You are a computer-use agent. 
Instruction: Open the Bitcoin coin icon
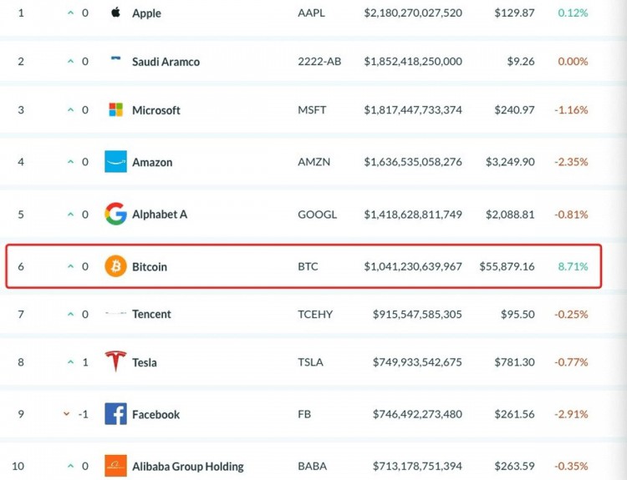[115, 266]
